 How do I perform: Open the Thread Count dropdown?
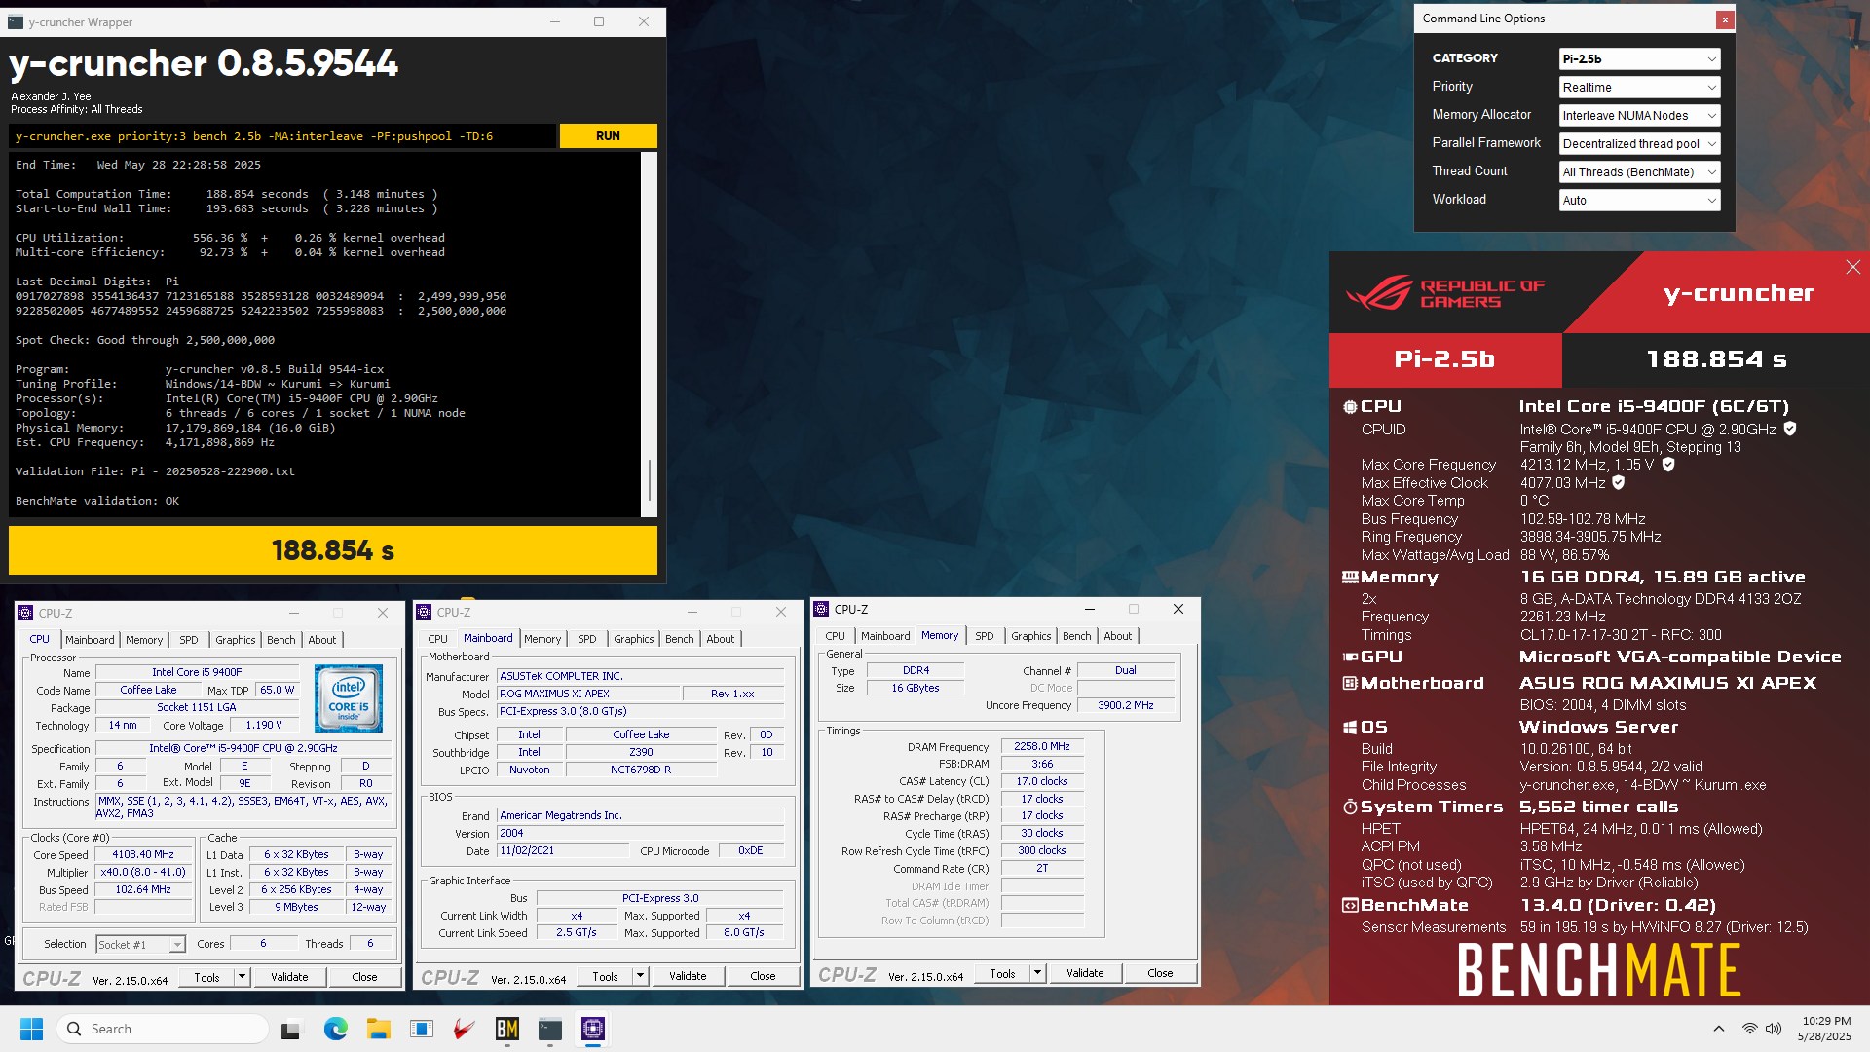pyautogui.click(x=1639, y=172)
